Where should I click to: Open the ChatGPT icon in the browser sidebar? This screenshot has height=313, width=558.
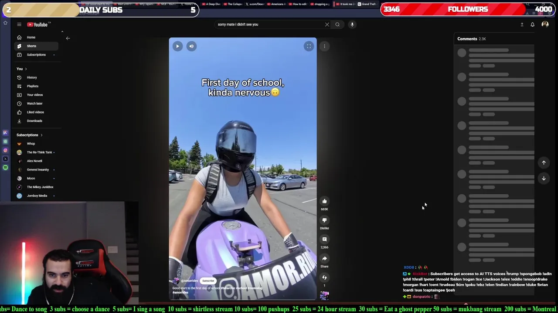point(5,142)
